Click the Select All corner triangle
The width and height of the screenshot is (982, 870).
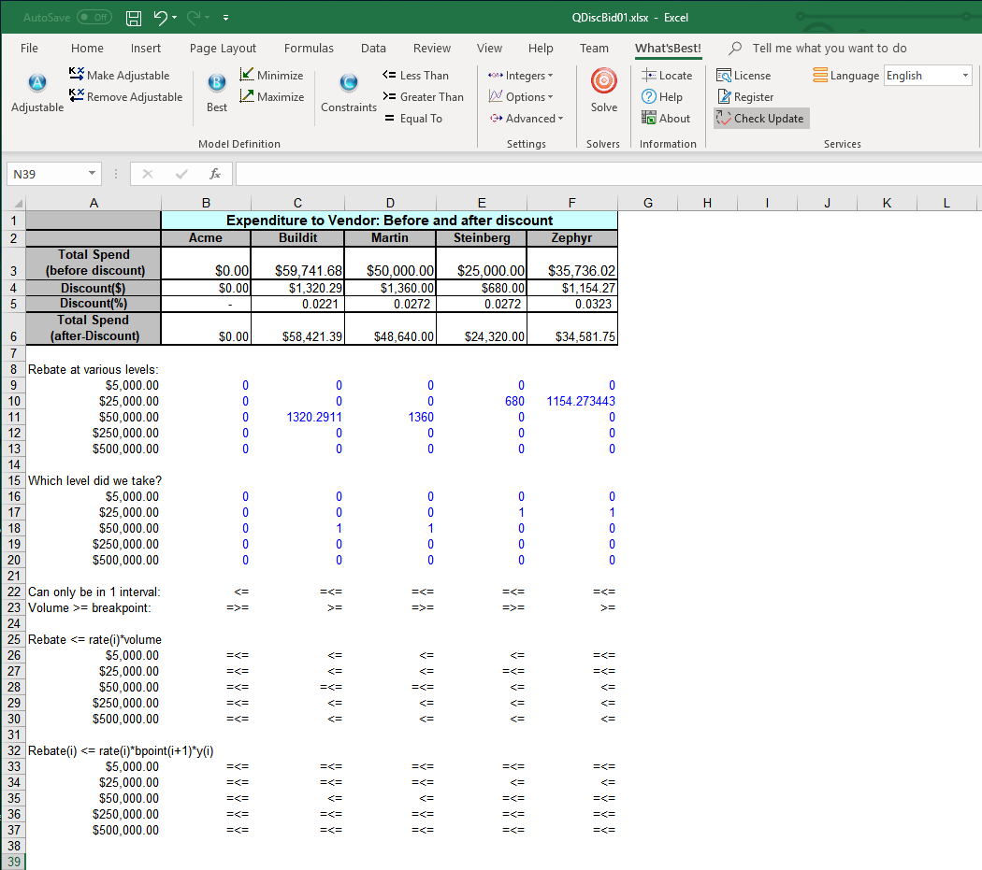coord(18,203)
